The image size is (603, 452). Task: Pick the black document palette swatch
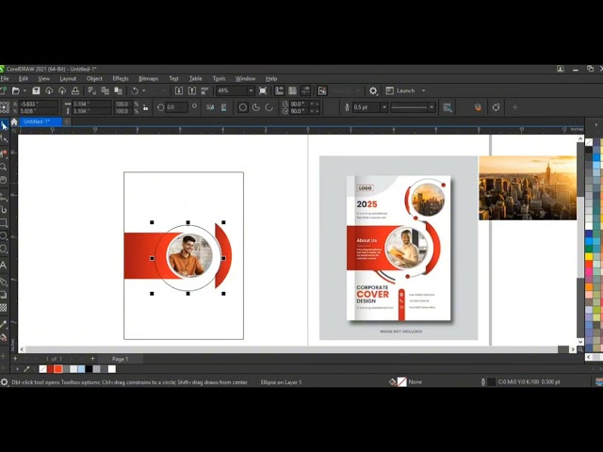point(89,369)
